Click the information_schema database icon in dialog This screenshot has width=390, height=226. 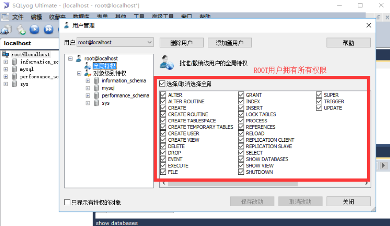click(97, 81)
